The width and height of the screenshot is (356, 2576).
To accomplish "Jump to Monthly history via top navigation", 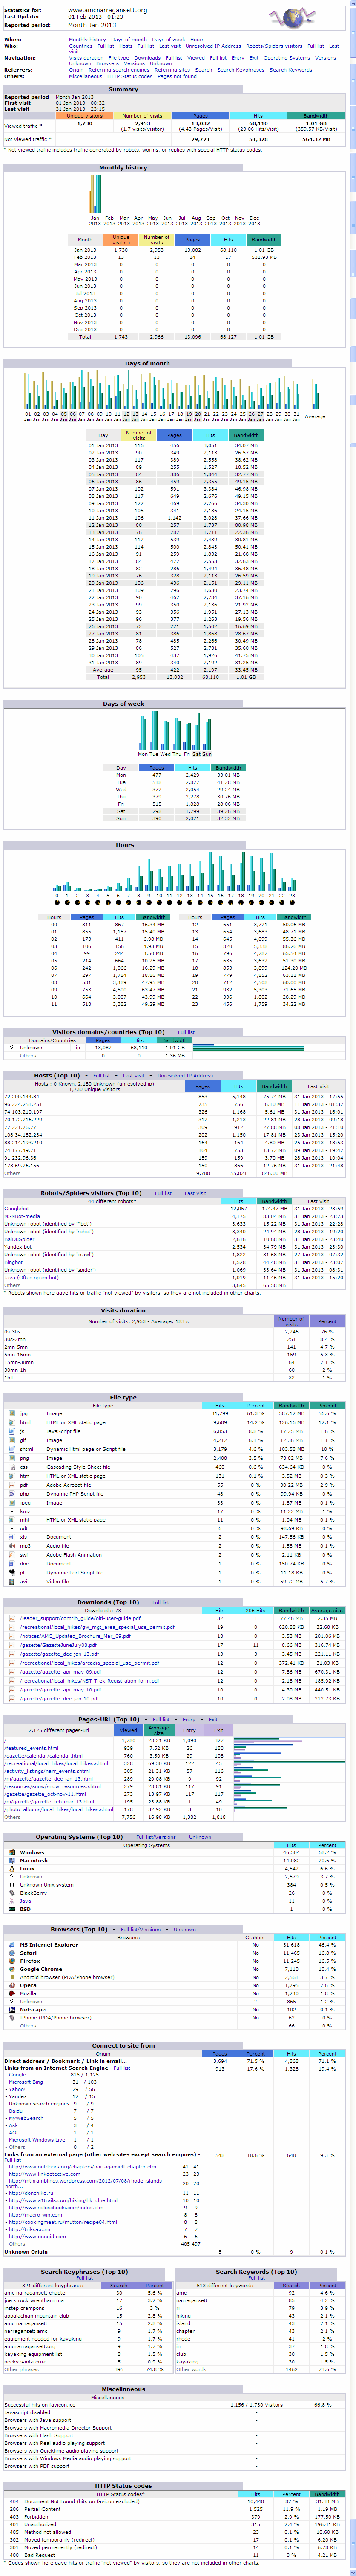I will pyautogui.click(x=87, y=40).
